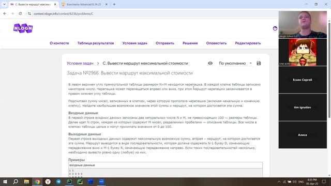Select the 'C. Вывести маршрут' browser tab
Image resolution: width=331 pixels, height=186 pixels.
(x=33, y=4)
